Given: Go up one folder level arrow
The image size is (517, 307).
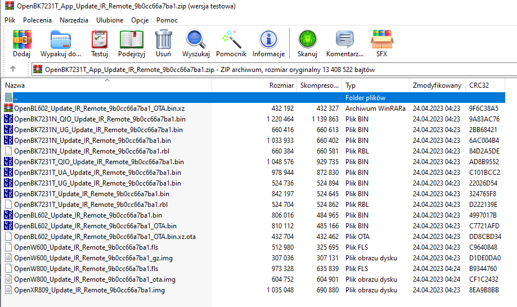Looking at the screenshot, I should (x=13, y=69).
